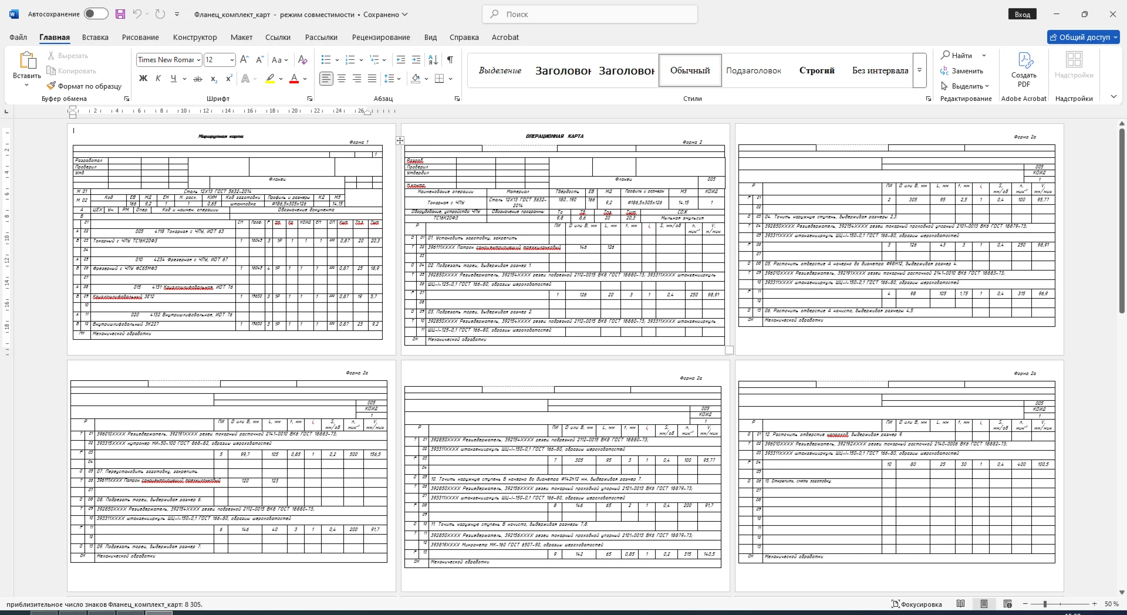Switch to web layout view icon

point(1008,604)
